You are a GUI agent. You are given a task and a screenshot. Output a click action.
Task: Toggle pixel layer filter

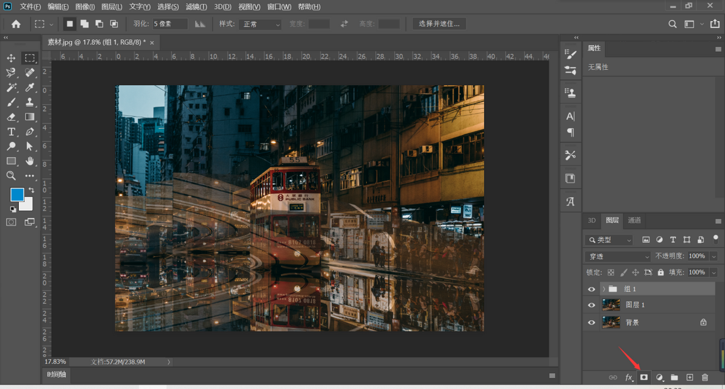[646, 240]
